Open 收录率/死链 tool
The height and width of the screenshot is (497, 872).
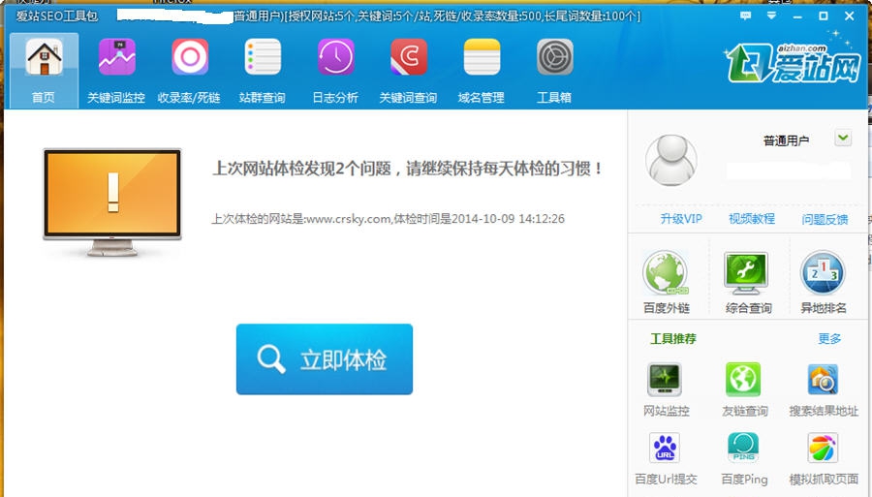pyautogui.click(x=189, y=70)
